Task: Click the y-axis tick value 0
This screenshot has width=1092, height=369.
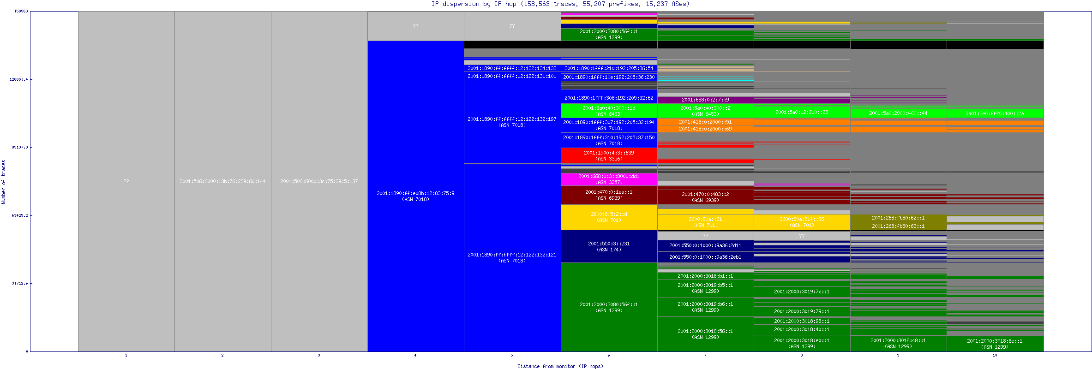Action: point(27,351)
